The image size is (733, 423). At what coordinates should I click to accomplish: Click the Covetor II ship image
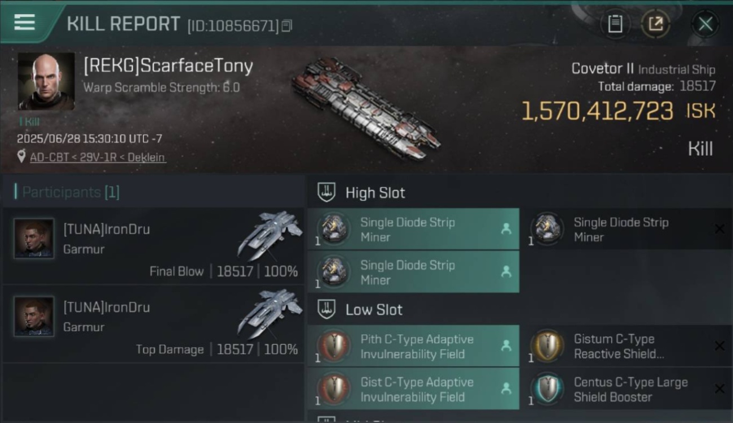pyautogui.click(x=365, y=108)
